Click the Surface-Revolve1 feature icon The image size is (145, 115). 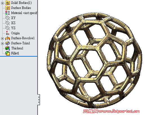tap(8, 38)
